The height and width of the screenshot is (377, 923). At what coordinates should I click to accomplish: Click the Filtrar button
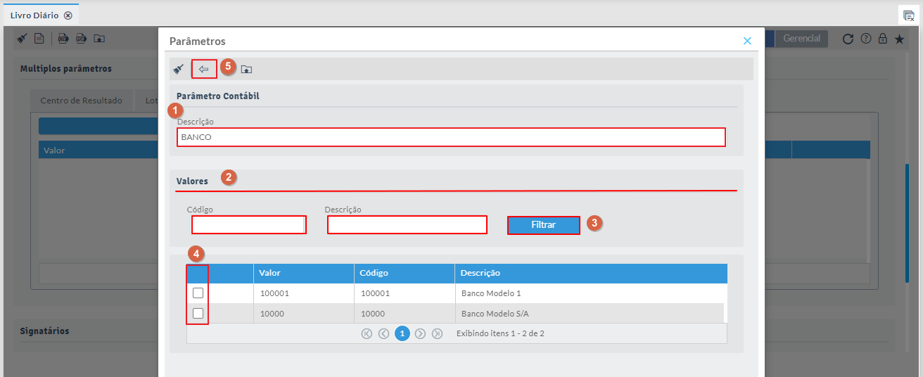(544, 225)
